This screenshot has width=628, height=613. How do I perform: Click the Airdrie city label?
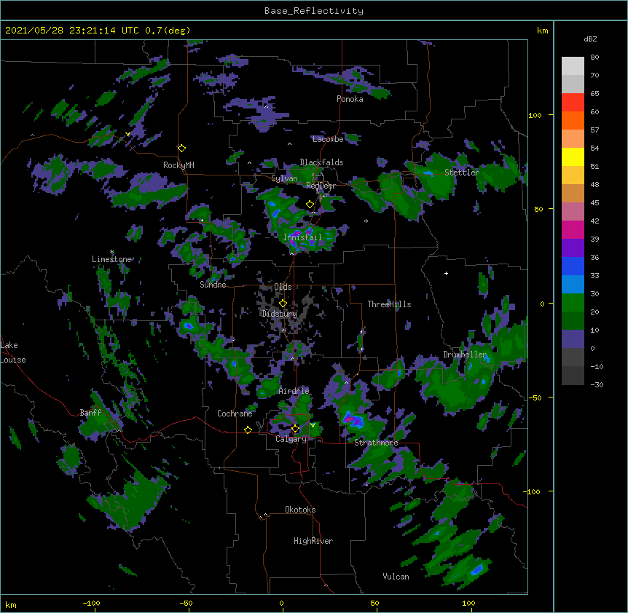294,391
